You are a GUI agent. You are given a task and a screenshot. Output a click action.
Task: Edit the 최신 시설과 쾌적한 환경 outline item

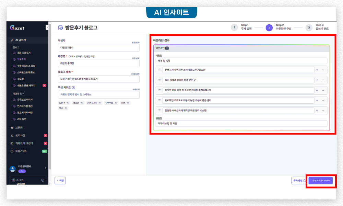[238, 80]
